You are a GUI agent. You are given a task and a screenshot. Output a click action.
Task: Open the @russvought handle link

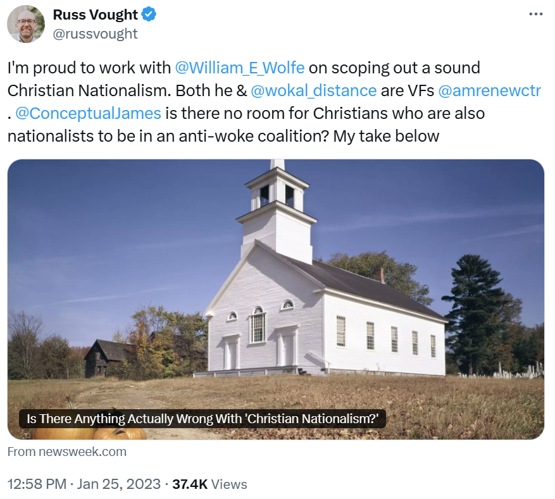95,34
